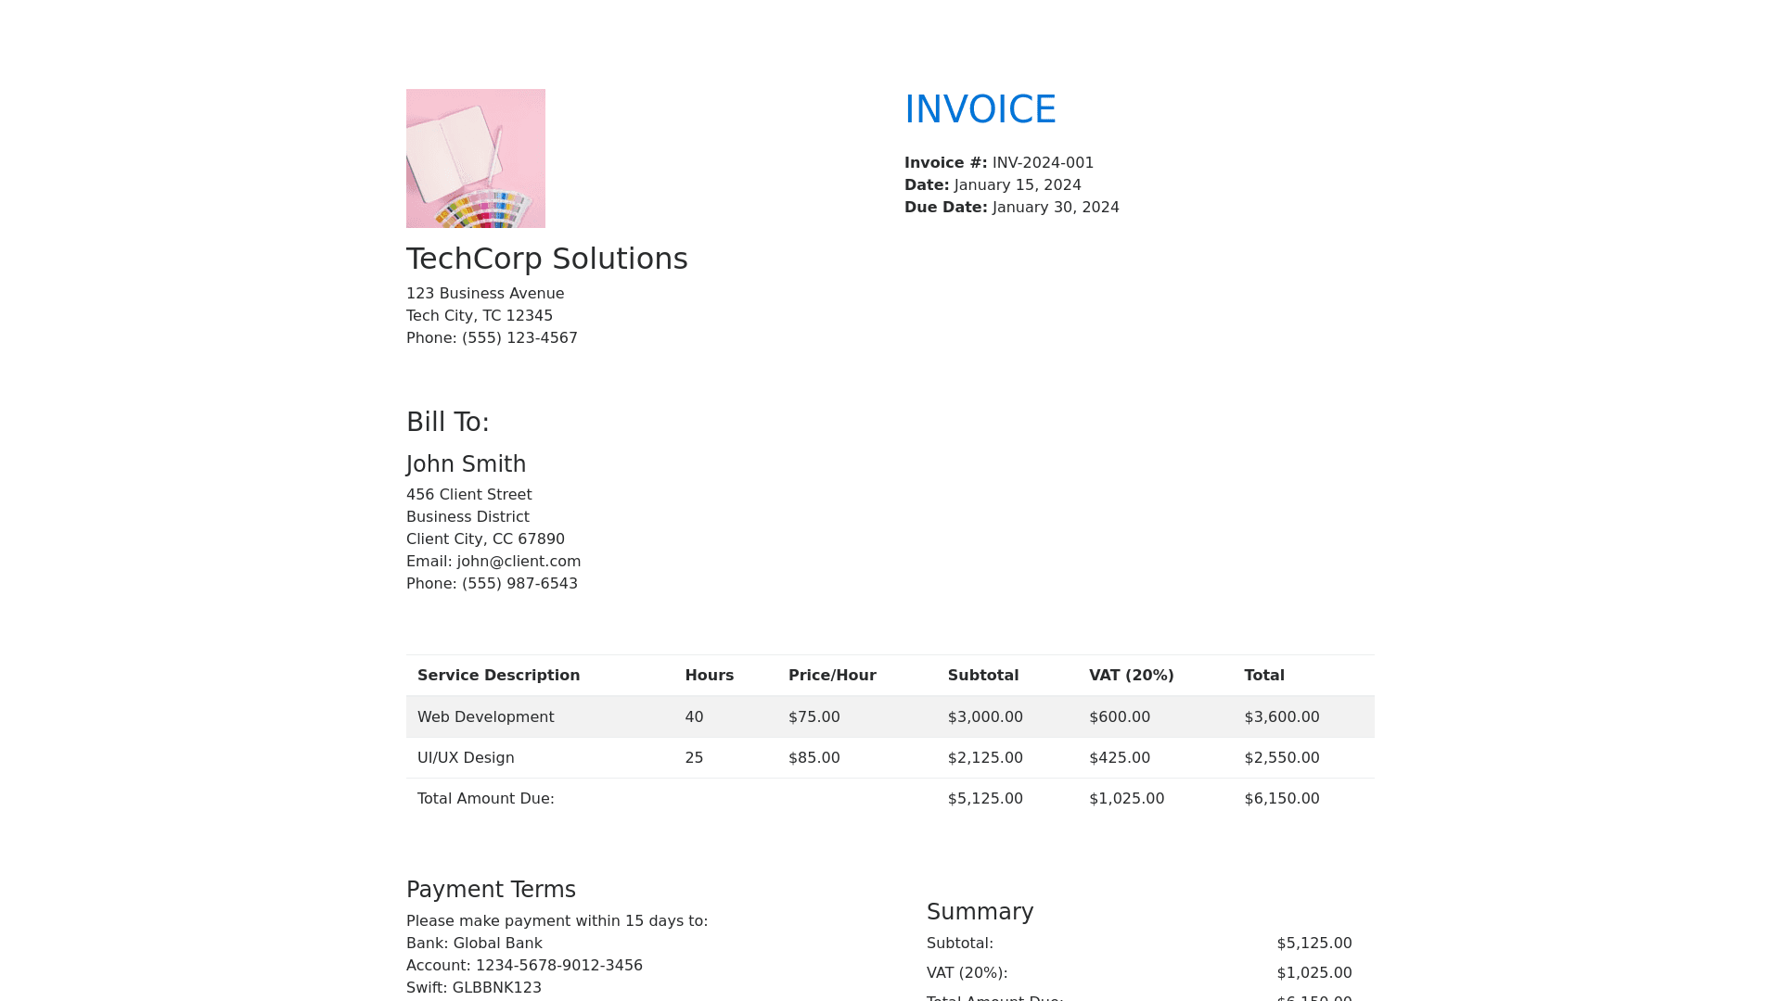Click the Hours column header

[x=709, y=676]
